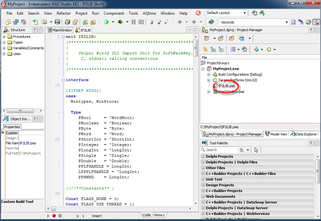Expand the Procedures node in Structure
Image resolution: width=321 pixels, height=221 pixels.
coord(4,37)
